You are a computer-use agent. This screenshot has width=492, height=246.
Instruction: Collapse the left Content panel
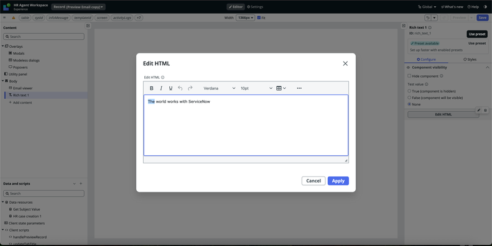(x=88, y=25)
